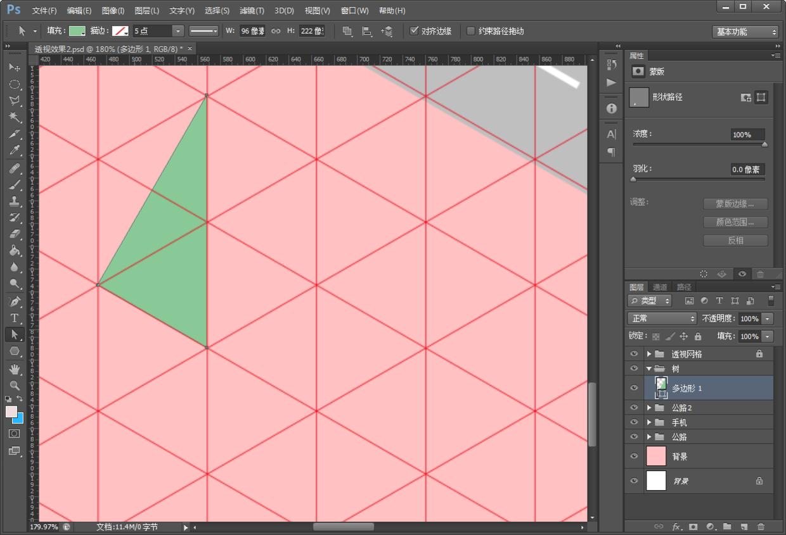Collapse the 树 layer group
This screenshot has width=786, height=535.
pos(649,368)
